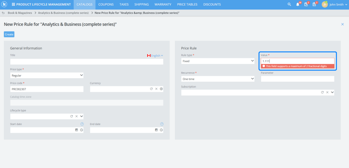The height and width of the screenshot is (168, 349).
Task: Click the app logo icon
Action: (x=5, y=5)
